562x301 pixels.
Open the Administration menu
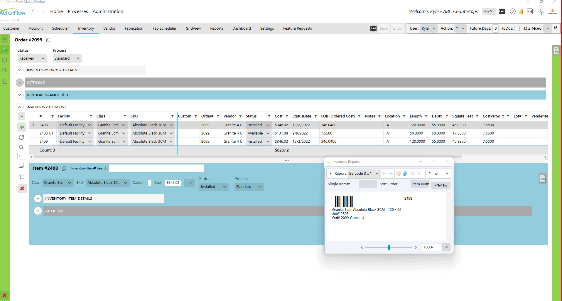click(108, 11)
